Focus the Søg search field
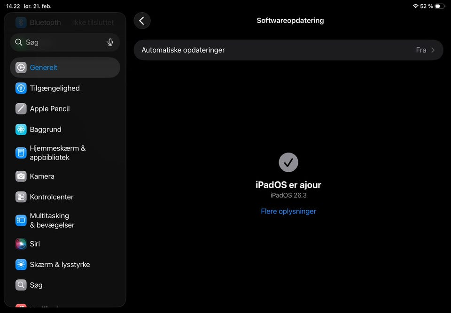 point(65,43)
